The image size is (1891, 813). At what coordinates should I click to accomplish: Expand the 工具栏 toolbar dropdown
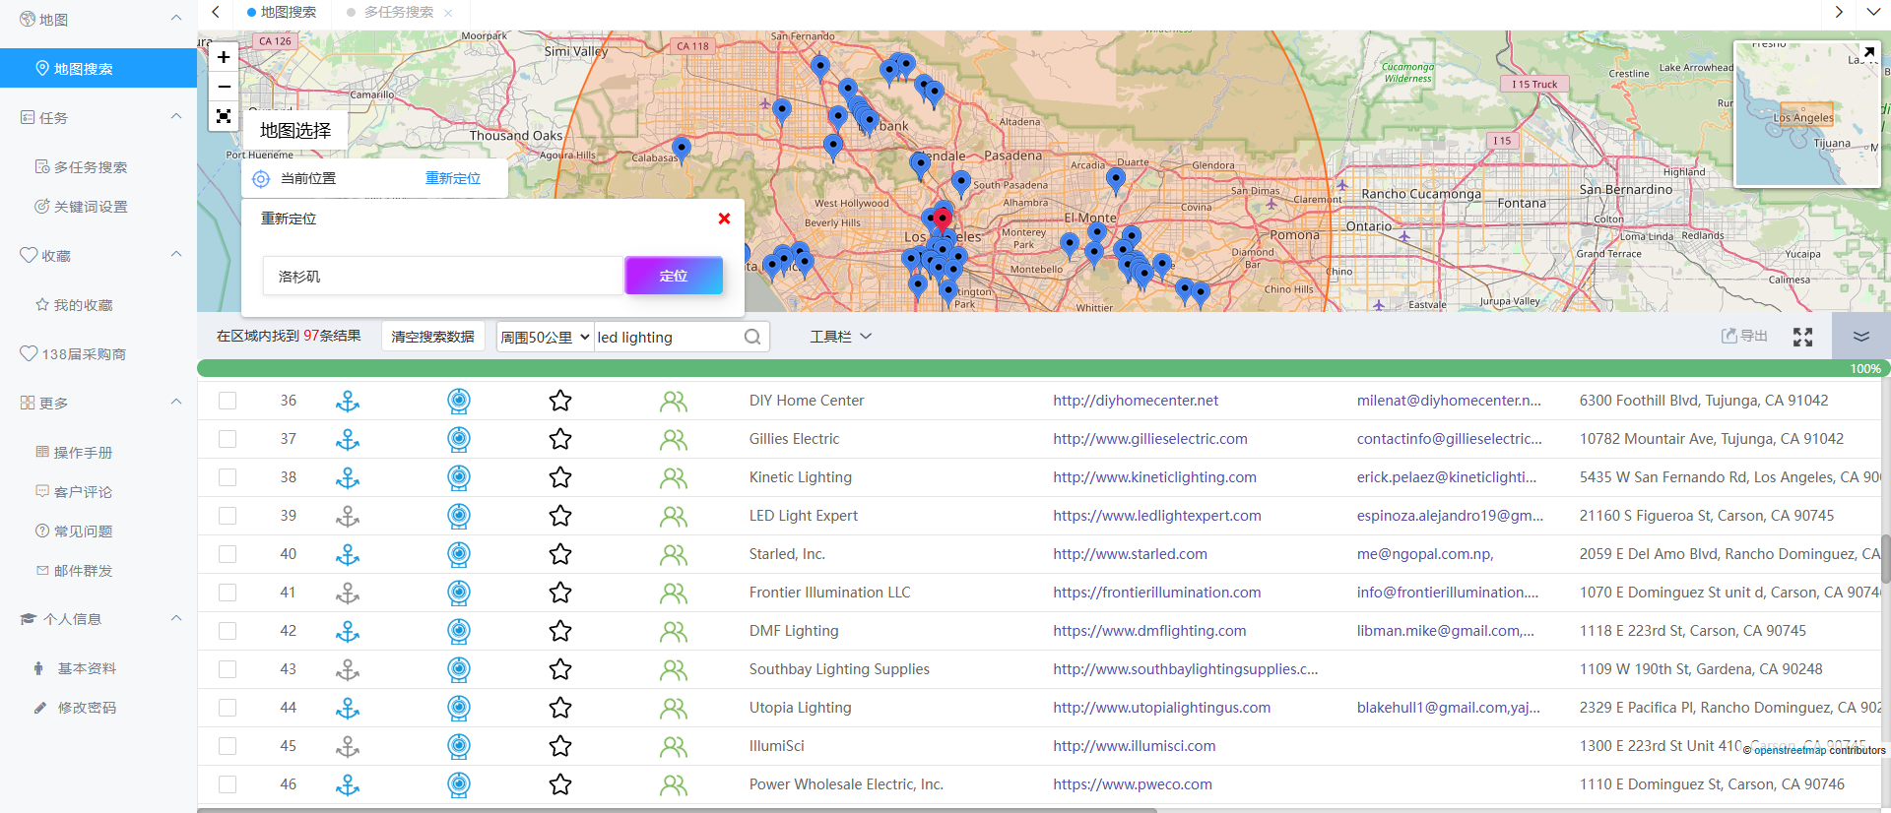(840, 337)
